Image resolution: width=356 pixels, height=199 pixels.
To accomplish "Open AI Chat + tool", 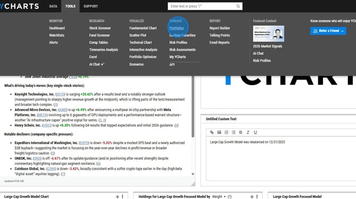I will pos(97,64).
